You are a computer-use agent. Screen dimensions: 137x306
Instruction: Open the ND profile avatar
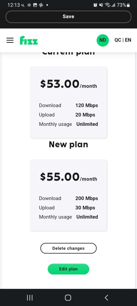103,40
